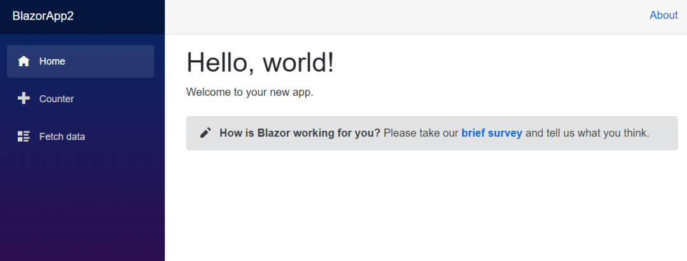The image size is (687, 261).
Task: Click the empty gray top bar left of About
Action: (403, 17)
